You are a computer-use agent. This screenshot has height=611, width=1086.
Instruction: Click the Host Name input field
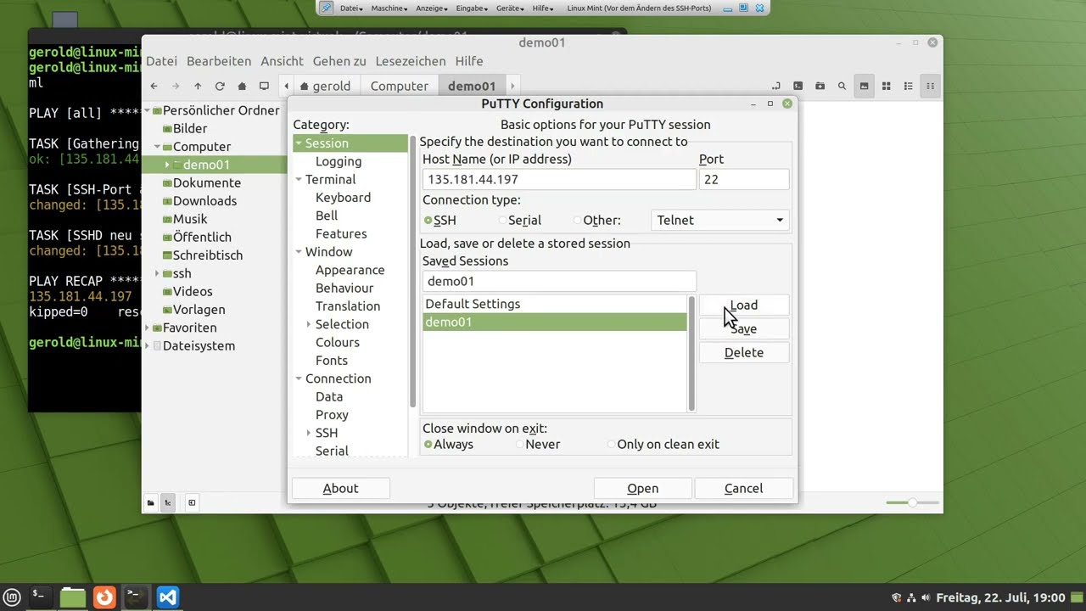pyautogui.click(x=559, y=179)
